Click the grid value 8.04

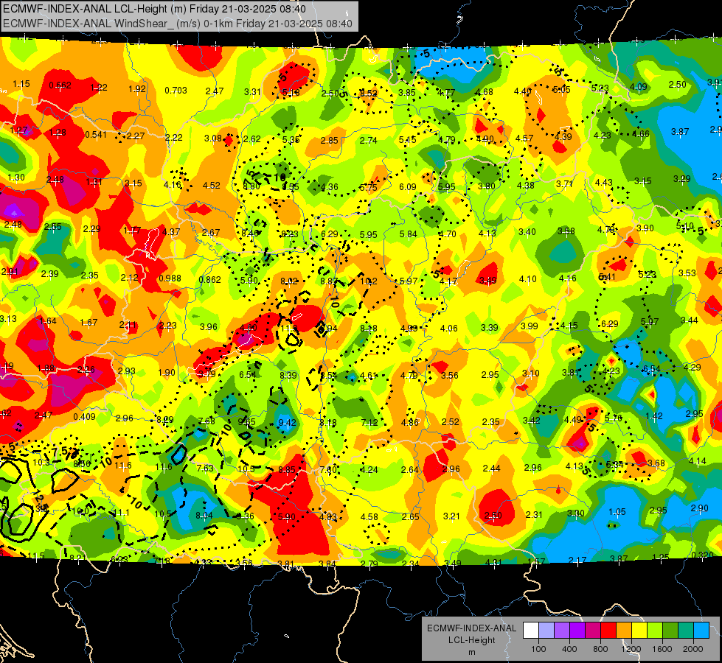[x=204, y=516]
